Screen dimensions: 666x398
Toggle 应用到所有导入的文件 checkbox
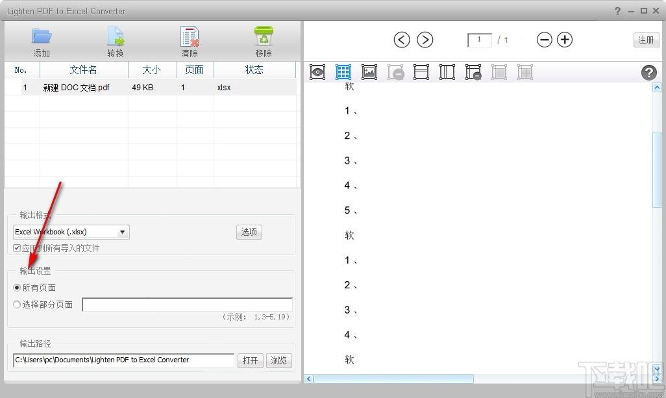pyautogui.click(x=17, y=248)
